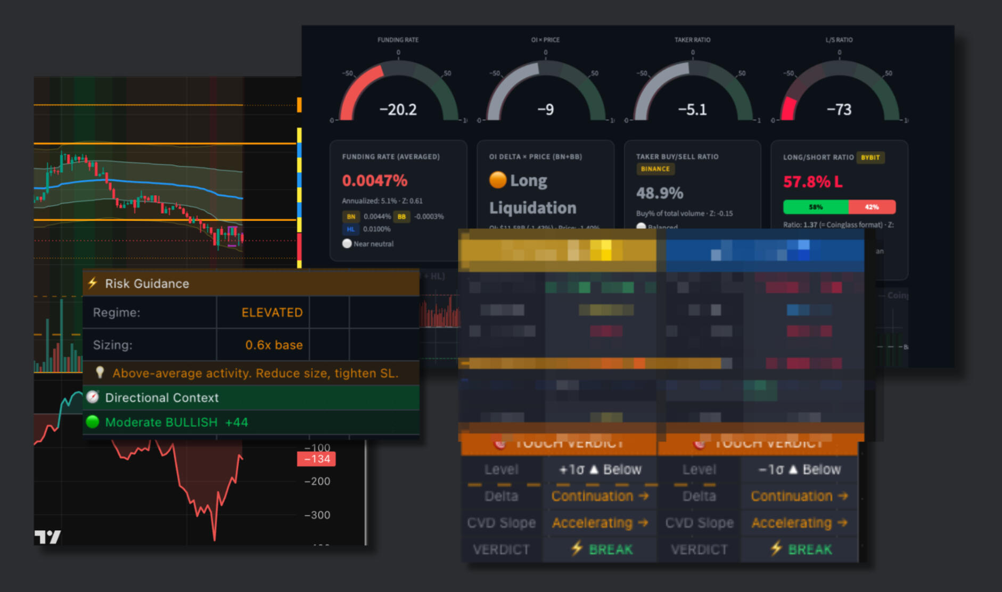1002x592 pixels.
Task: Click the Taker Ratio gauge showing -5.1
Action: click(x=693, y=90)
